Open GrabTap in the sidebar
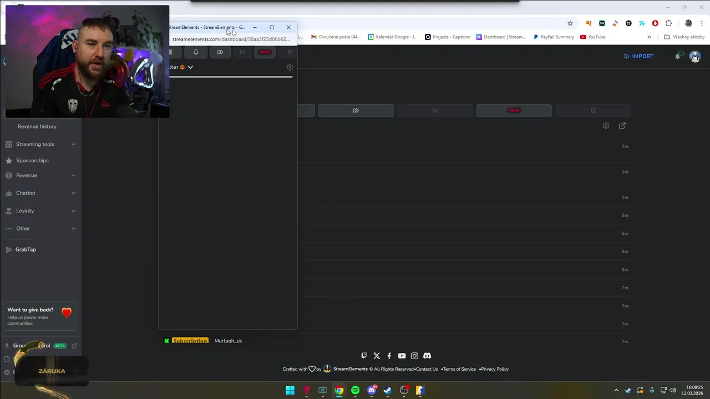Screen dimensions: 710x399 point(26,249)
